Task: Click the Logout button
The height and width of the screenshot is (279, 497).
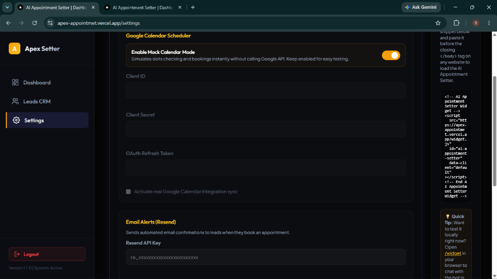Action: tap(47, 254)
